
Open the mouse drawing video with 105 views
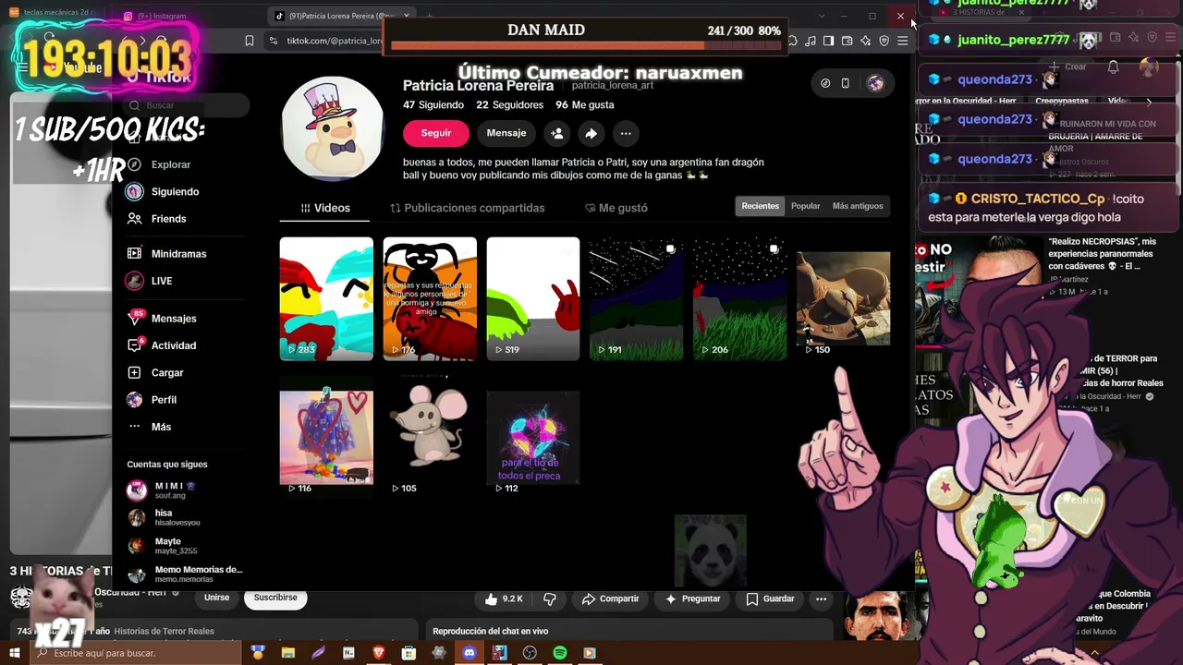click(430, 437)
